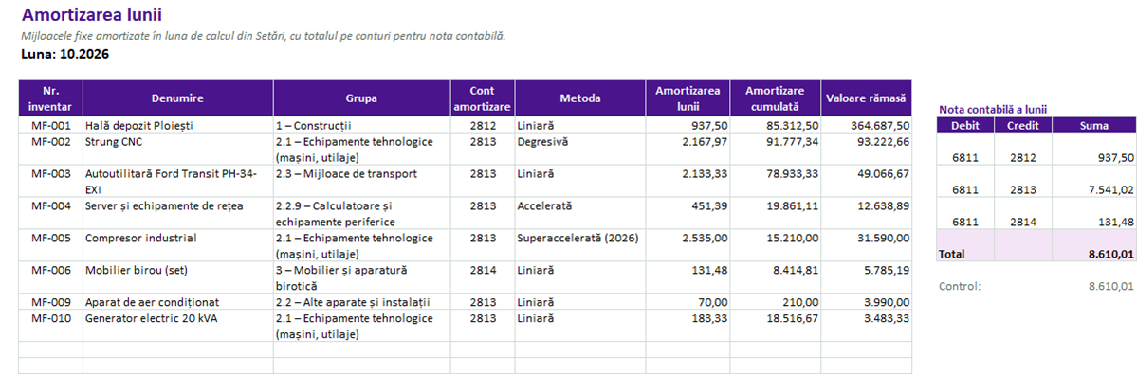Select cumulated amortization value 19.861,11

pos(775,213)
